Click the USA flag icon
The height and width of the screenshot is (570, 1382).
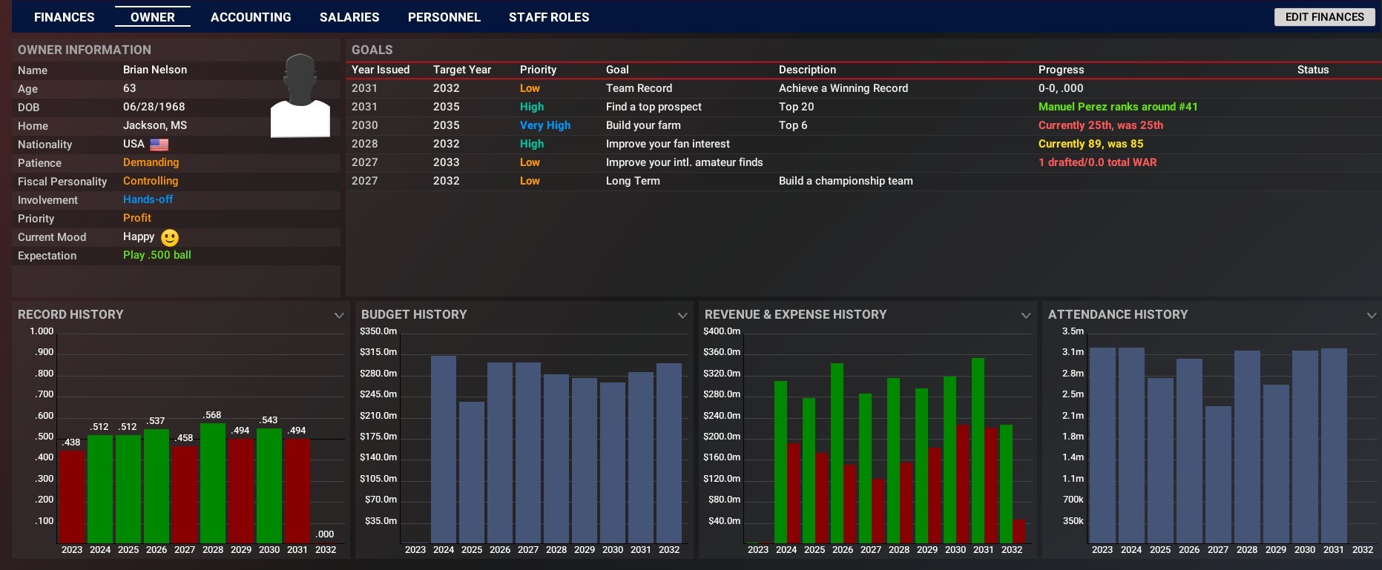click(x=159, y=145)
